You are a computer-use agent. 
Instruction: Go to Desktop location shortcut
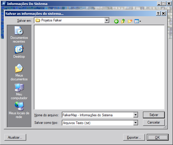tap(19, 52)
